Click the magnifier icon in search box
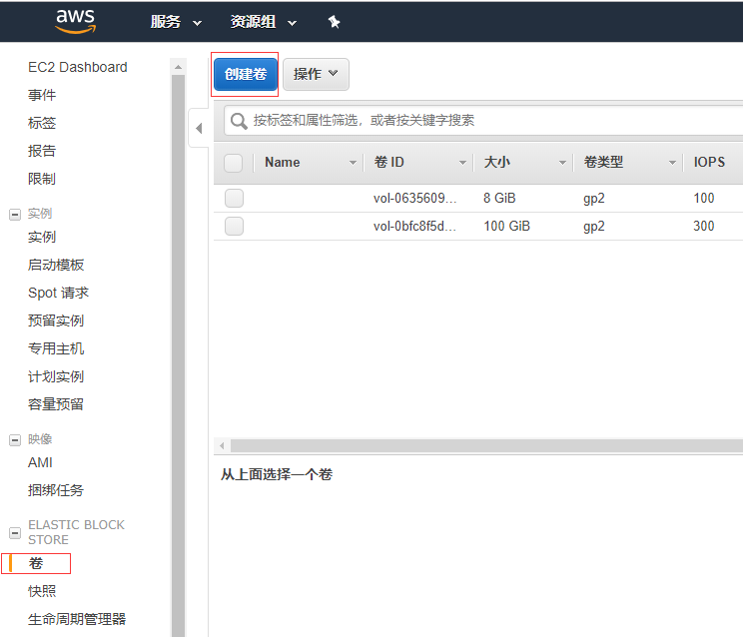 [x=240, y=121]
